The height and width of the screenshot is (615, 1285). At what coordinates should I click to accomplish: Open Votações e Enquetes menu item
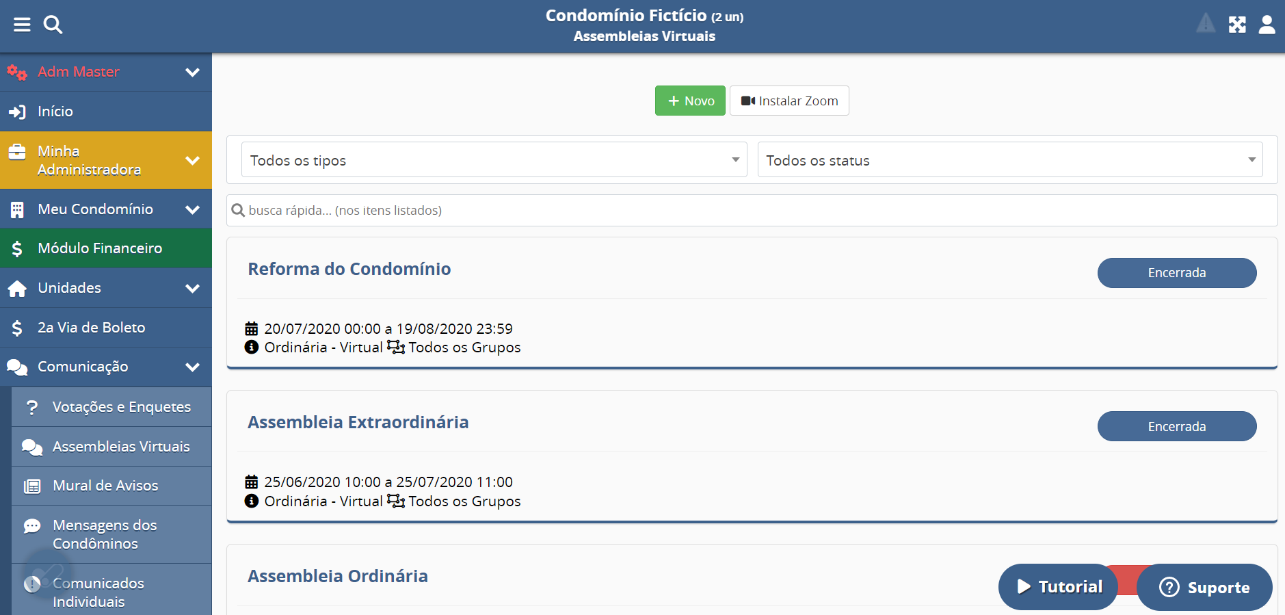coord(121,407)
